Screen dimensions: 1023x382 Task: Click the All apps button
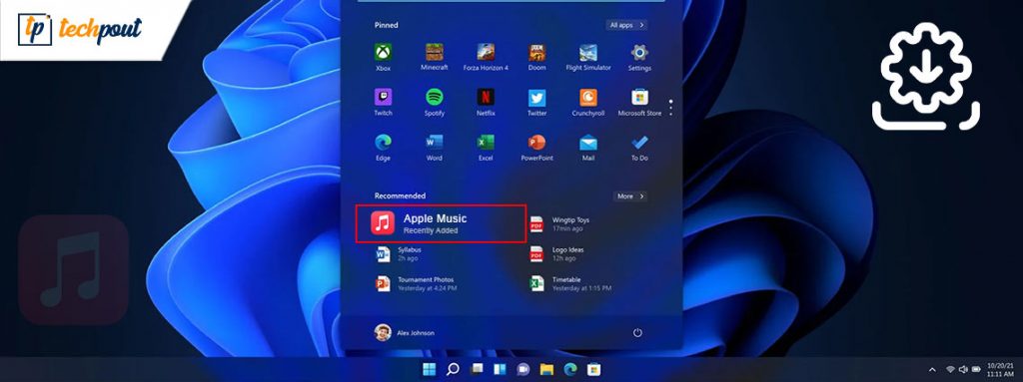[627, 25]
